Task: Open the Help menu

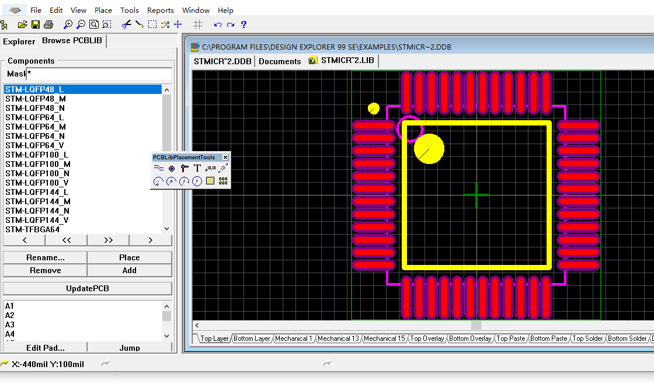Action: (x=225, y=11)
